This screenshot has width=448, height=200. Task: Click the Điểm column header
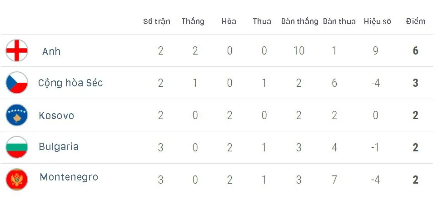416,21
